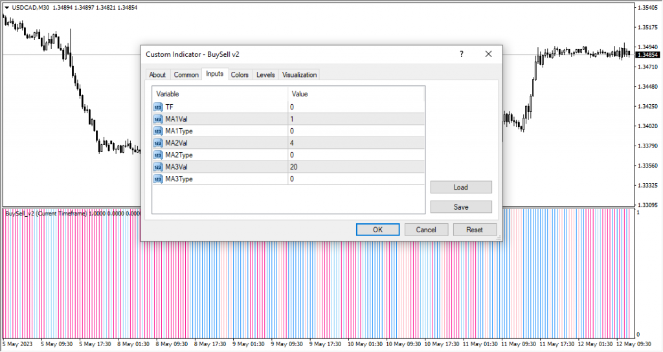Select the MA2Val value cell showing 4

pos(356,143)
